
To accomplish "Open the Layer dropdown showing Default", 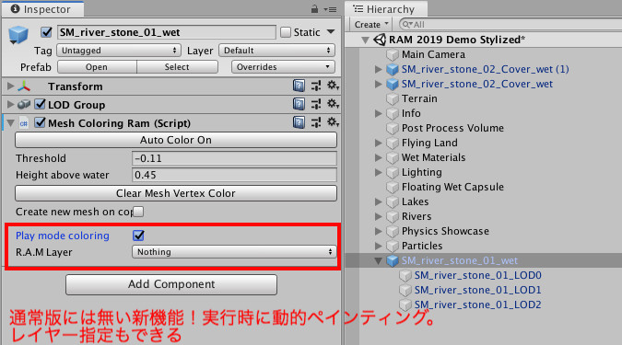I will [x=276, y=51].
